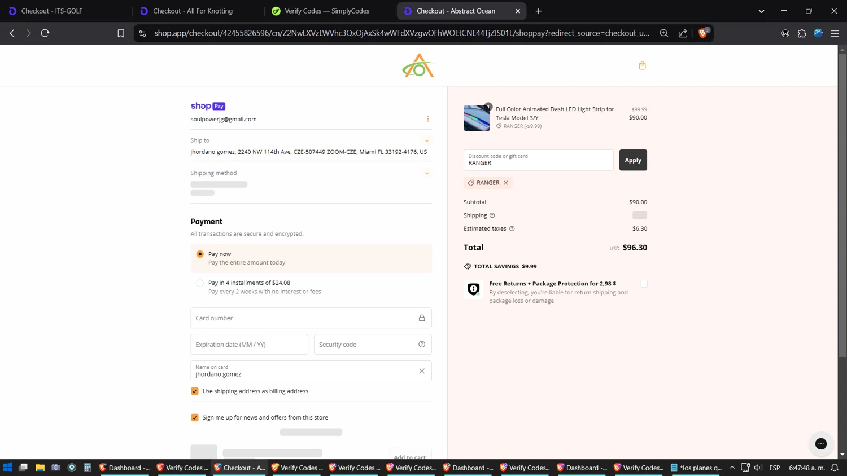
Task: Open the zoom magnifier icon in address bar
Action: pos(664,33)
